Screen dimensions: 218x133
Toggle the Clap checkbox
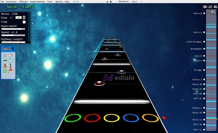tap(24, 22)
